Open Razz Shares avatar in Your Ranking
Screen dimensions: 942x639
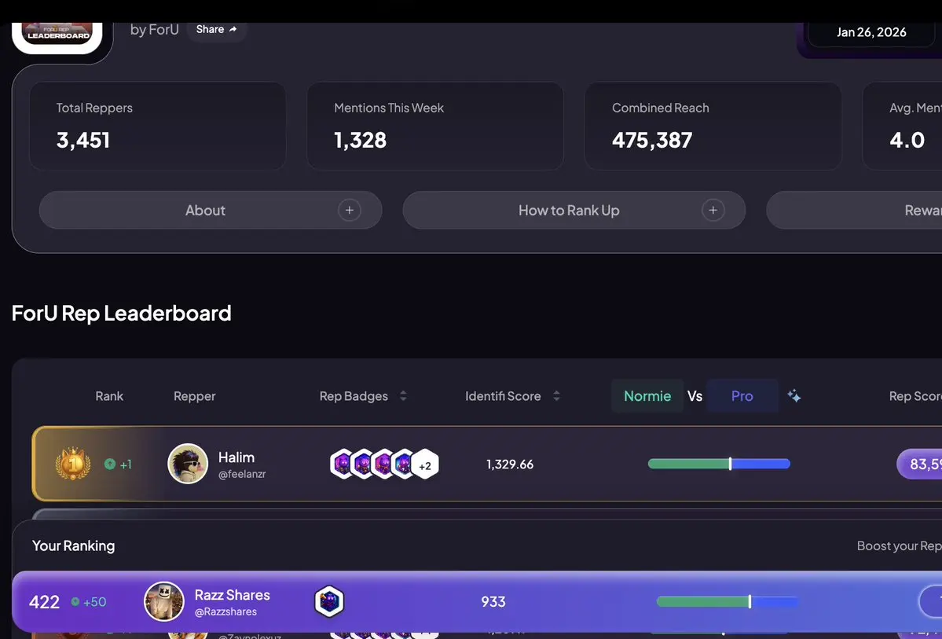click(164, 602)
